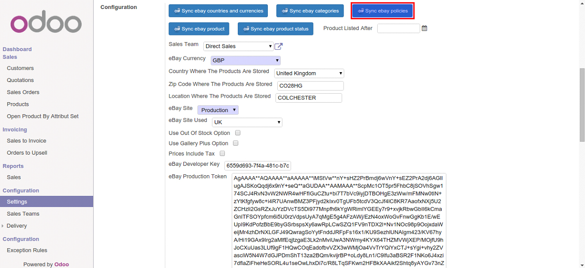Screen dimensions: 585x268
Task: Open the Product Listed After calendar picker
Action: pyautogui.click(x=424, y=28)
